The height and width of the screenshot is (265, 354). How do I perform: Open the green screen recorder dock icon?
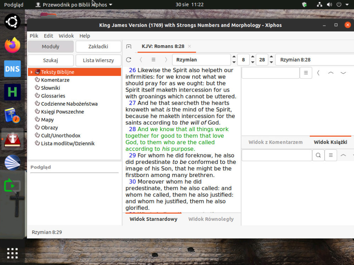12,186
